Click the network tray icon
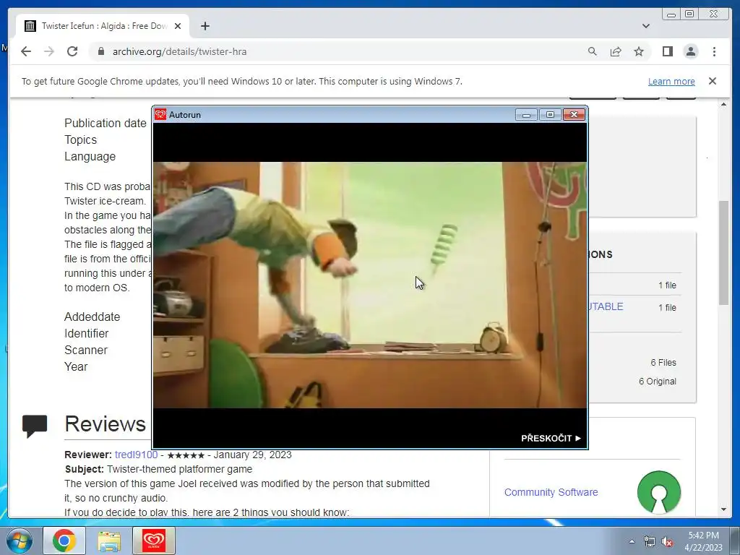This screenshot has width=740, height=555. [650, 541]
